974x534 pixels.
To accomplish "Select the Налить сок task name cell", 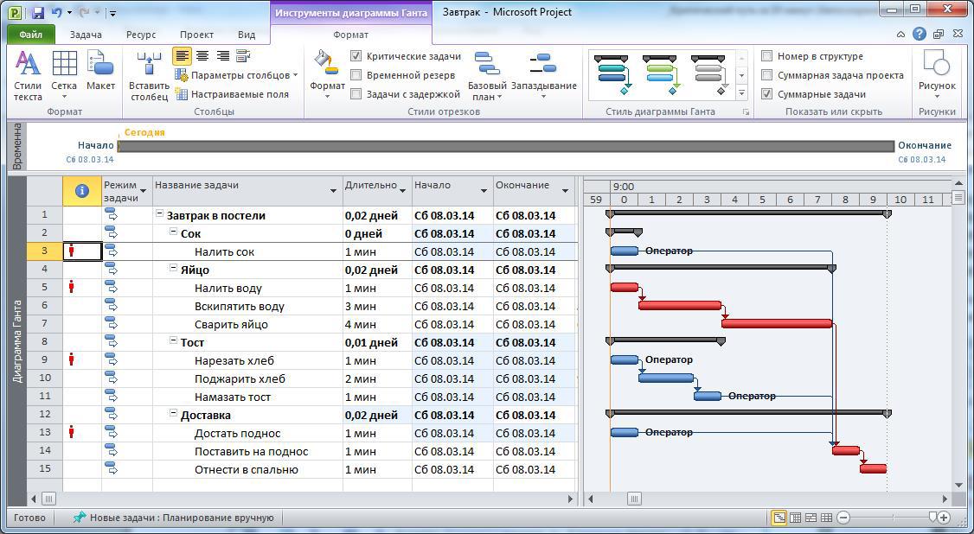I will tap(248, 251).
